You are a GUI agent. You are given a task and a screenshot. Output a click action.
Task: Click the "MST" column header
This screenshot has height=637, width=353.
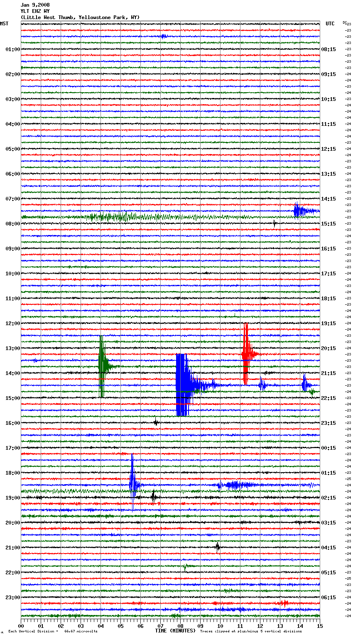pos(4,24)
